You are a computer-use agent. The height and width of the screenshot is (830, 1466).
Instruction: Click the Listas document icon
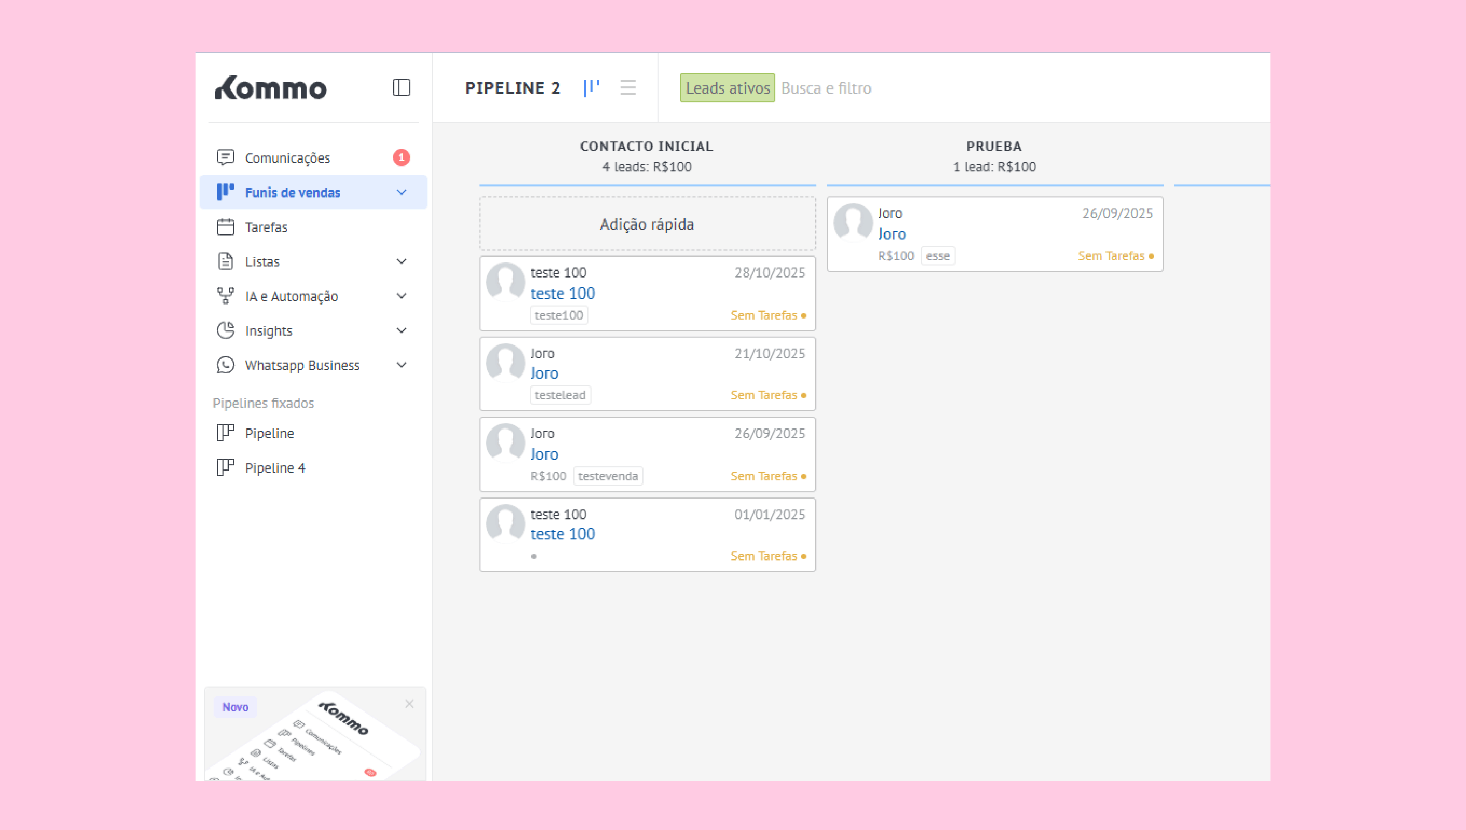point(226,261)
